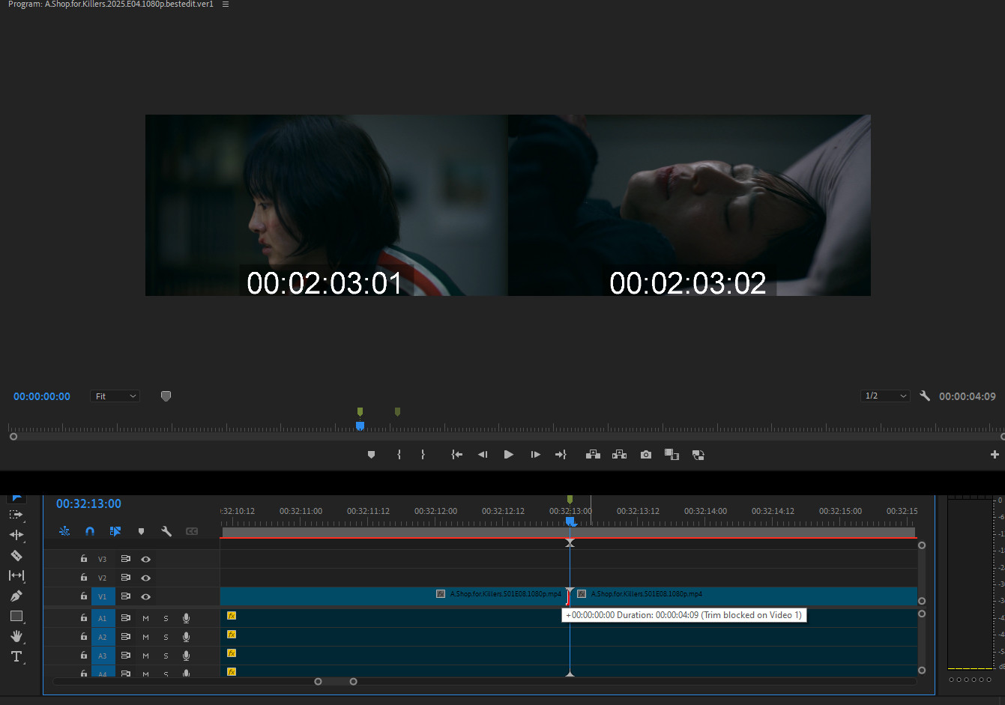Screen dimensions: 1005x705
Task: Open the 1/2 playback resolution dropdown
Action: pos(884,396)
